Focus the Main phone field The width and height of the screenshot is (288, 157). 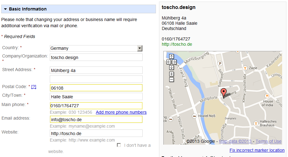[96, 106]
